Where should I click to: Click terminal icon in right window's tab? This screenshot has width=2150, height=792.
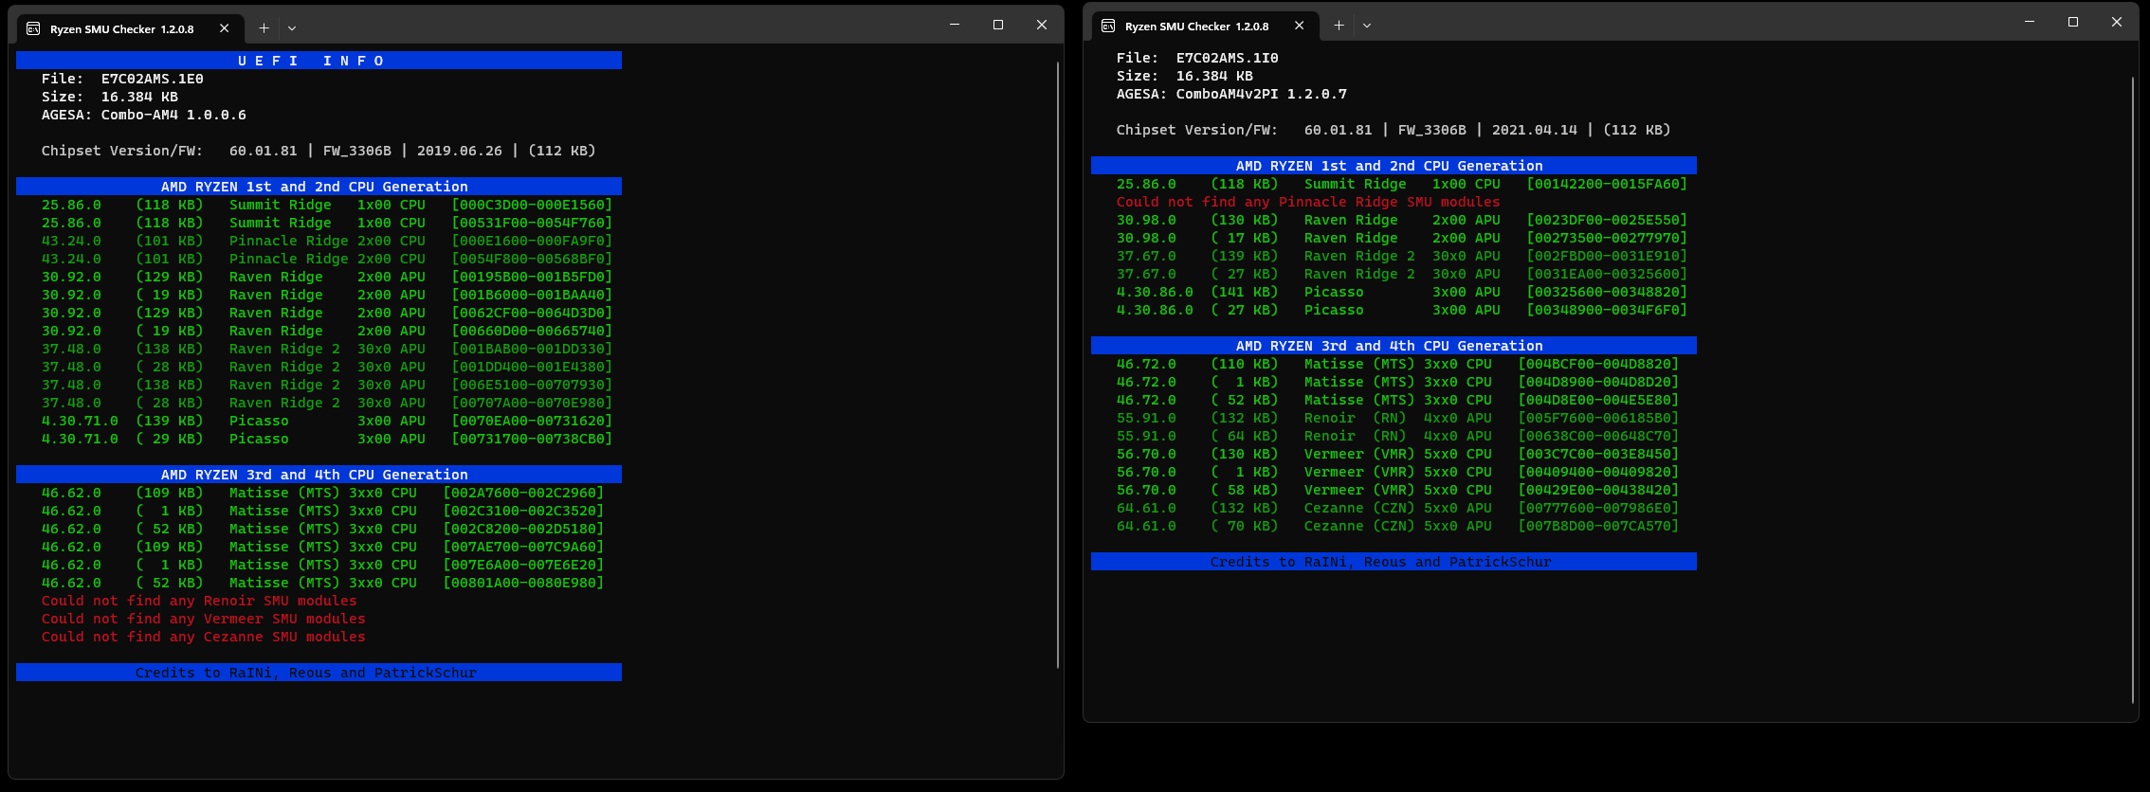tap(1108, 26)
